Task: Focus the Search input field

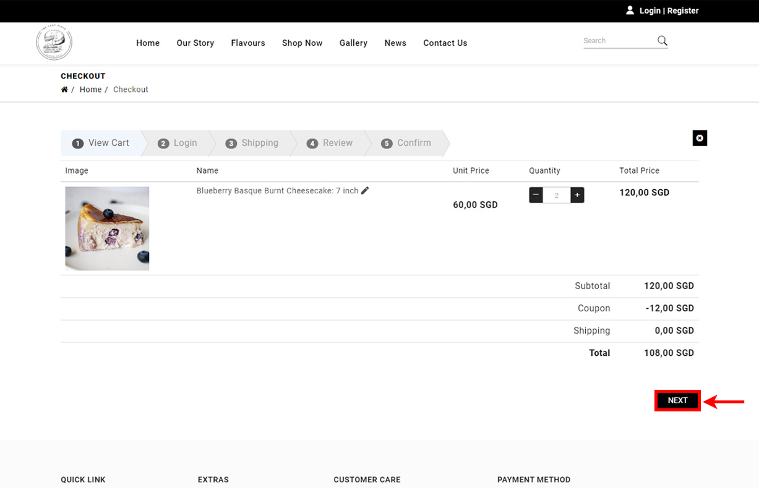Action: click(x=619, y=41)
